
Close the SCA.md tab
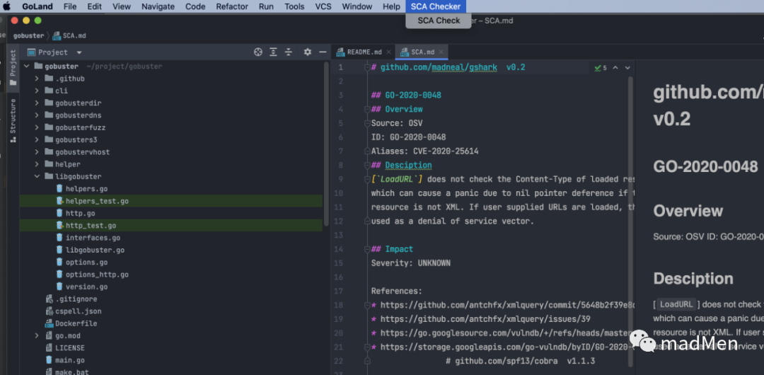(x=441, y=52)
